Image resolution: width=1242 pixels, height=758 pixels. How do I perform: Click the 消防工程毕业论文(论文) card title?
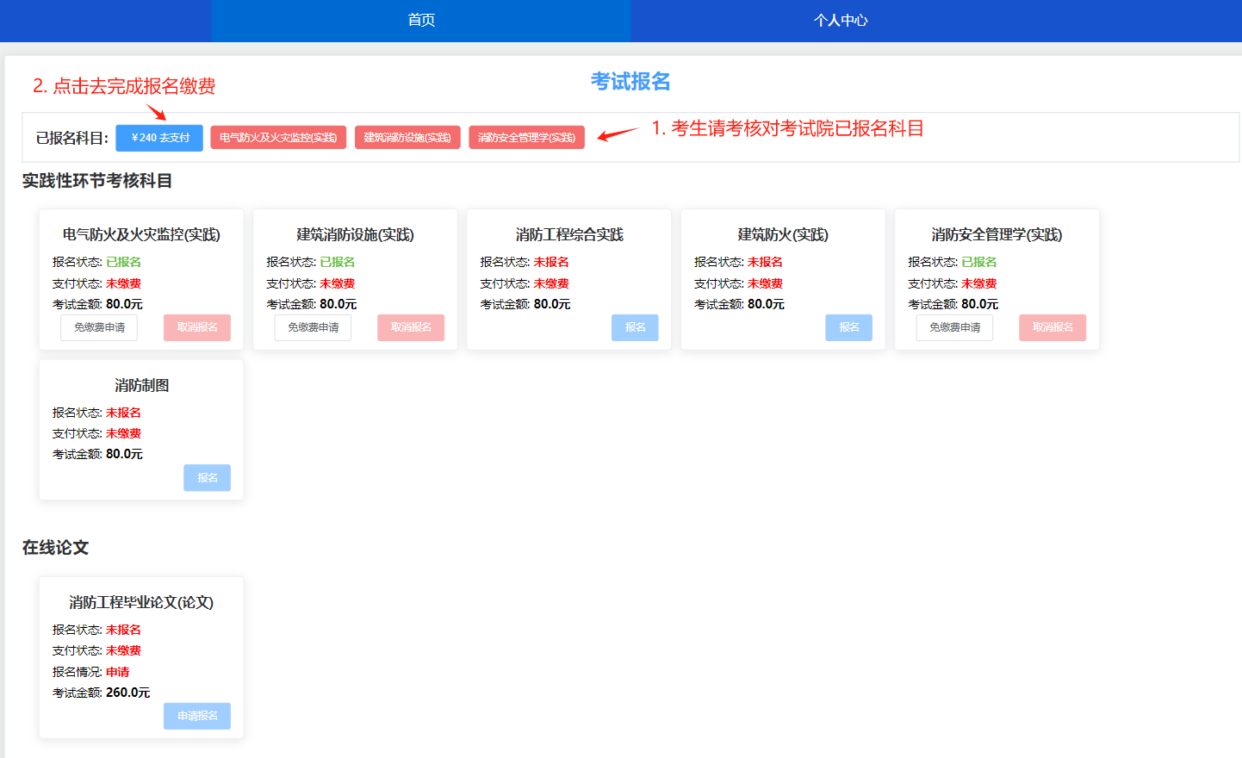click(x=141, y=602)
